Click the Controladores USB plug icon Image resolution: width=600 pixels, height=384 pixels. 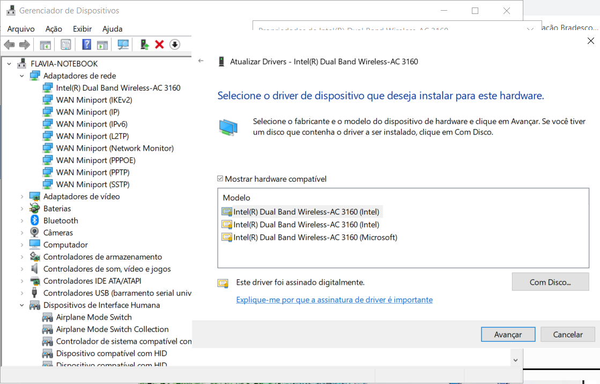point(35,293)
